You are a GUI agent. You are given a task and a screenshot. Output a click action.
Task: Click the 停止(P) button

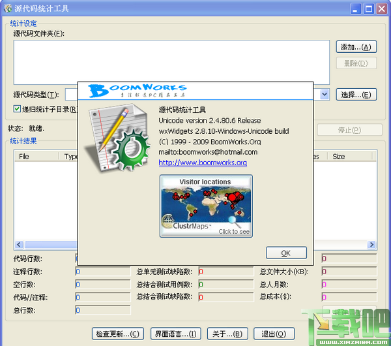coord(349,130)
